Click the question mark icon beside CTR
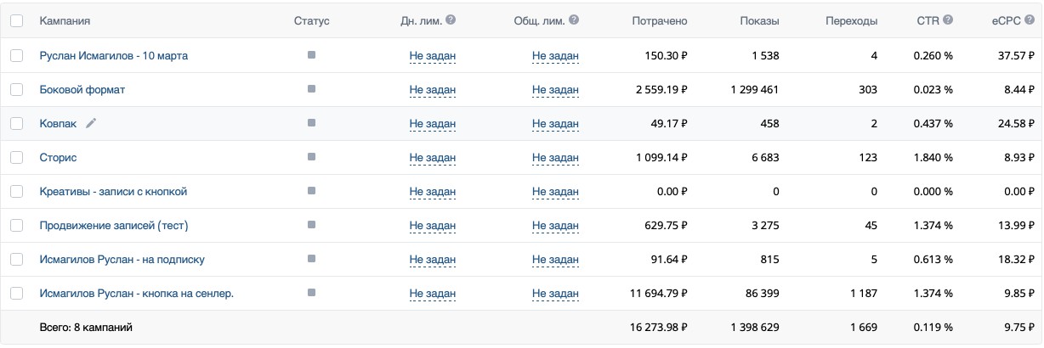This screenshot has height=348, width=1044. tap(948, 20)
